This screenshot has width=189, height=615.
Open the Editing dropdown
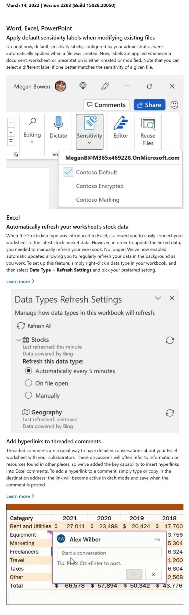[32, 141]
